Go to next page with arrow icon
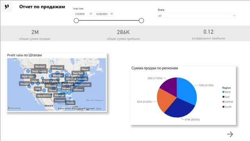 point(230,134)
